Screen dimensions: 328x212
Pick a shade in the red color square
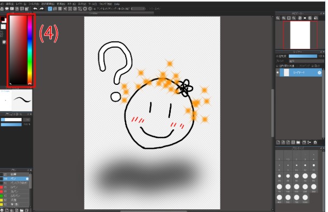(18, 50)
